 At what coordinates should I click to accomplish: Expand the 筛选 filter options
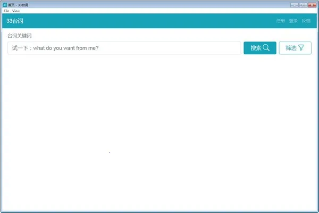point(295,48)
